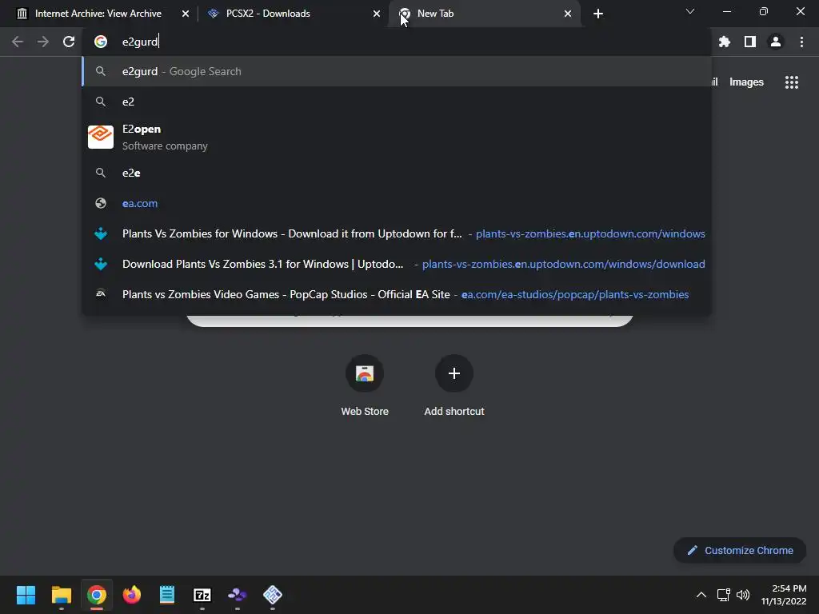Click the E2open orange logo icon

101,137
